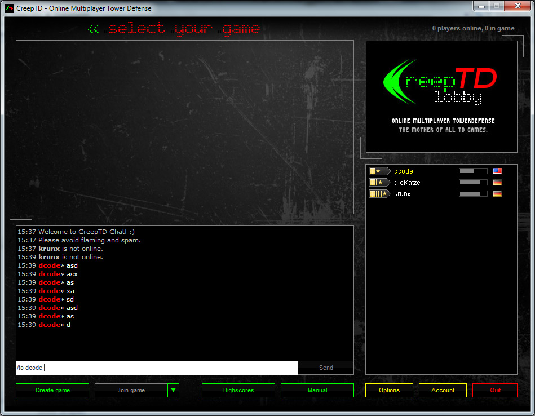Image resolution: width=535 pixels, height=416 pixels.
Task: Minimize the CreepTD window
Action: pos(481,6)
